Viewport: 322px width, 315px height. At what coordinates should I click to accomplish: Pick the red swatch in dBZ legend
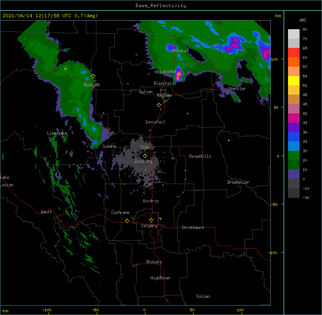294,52
